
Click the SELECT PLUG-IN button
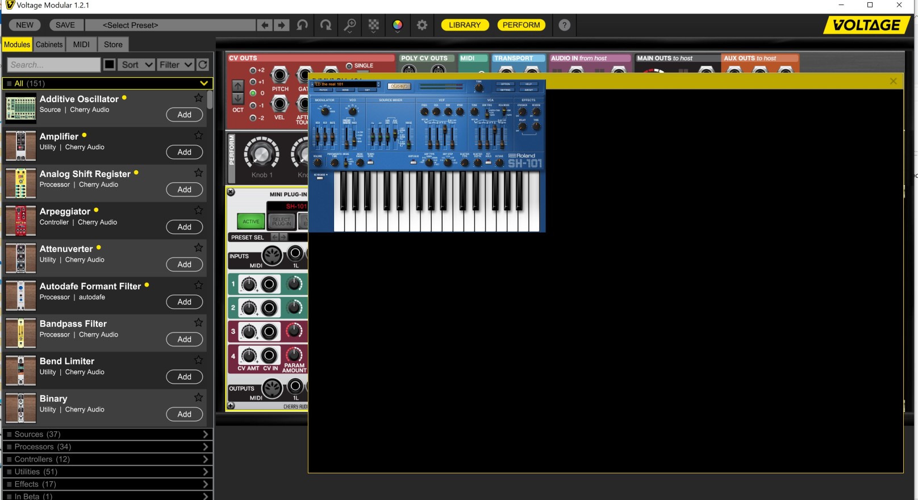282,221
